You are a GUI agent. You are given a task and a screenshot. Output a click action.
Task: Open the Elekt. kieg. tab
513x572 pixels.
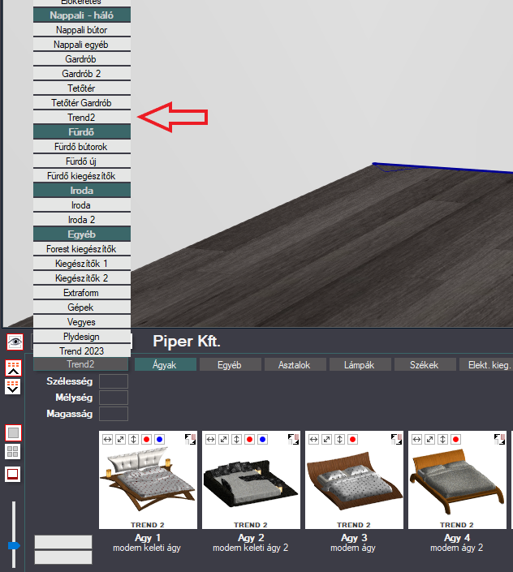486,365
